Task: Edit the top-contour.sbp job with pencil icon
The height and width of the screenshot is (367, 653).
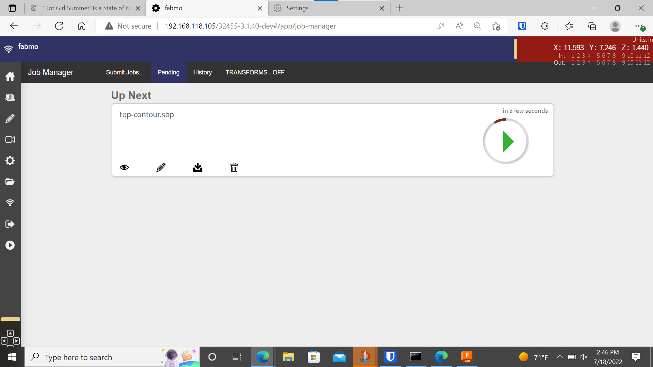Action: pyautogui.click(x=161, y=167)
